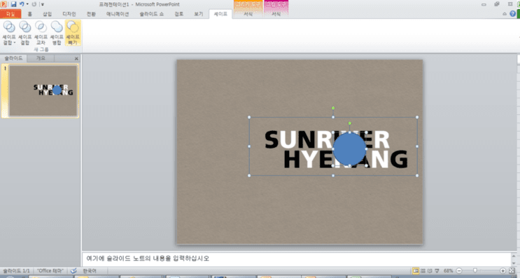Switch to the 개요 outline tab
This screenshot has width=520, height=278.
(x=41, y=58)
